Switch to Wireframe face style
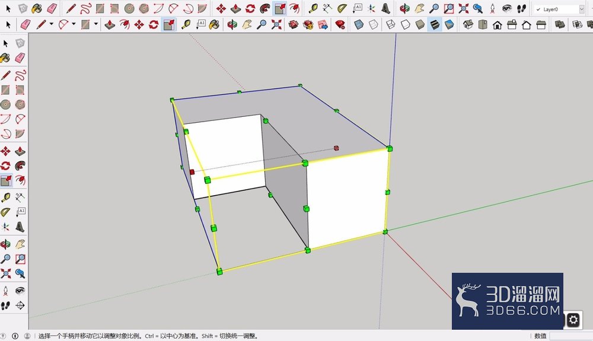Viewport: 593px width, 341px height. pos(391,25)
